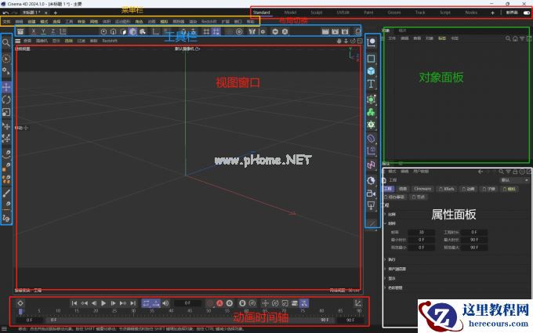This screenshot has height=333, width=533.
Task: Switch to the Model layout tab
Action: 290,13
